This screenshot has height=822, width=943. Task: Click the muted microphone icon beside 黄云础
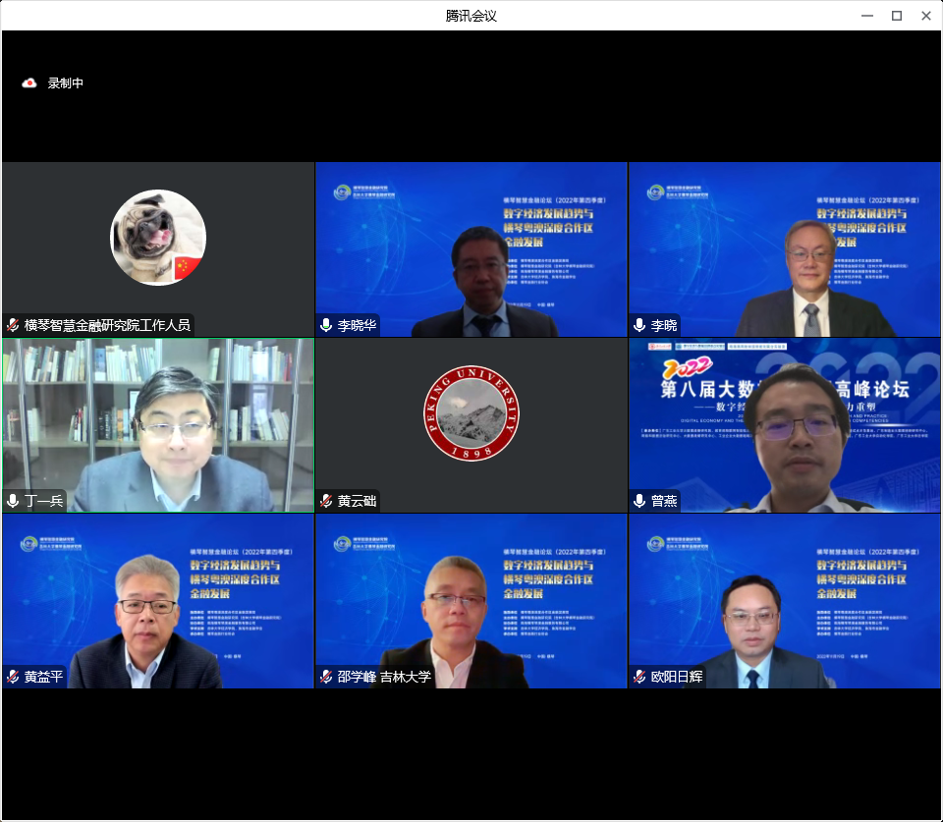point(326,501)
